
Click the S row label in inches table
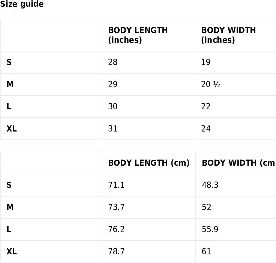pos(9,62)
